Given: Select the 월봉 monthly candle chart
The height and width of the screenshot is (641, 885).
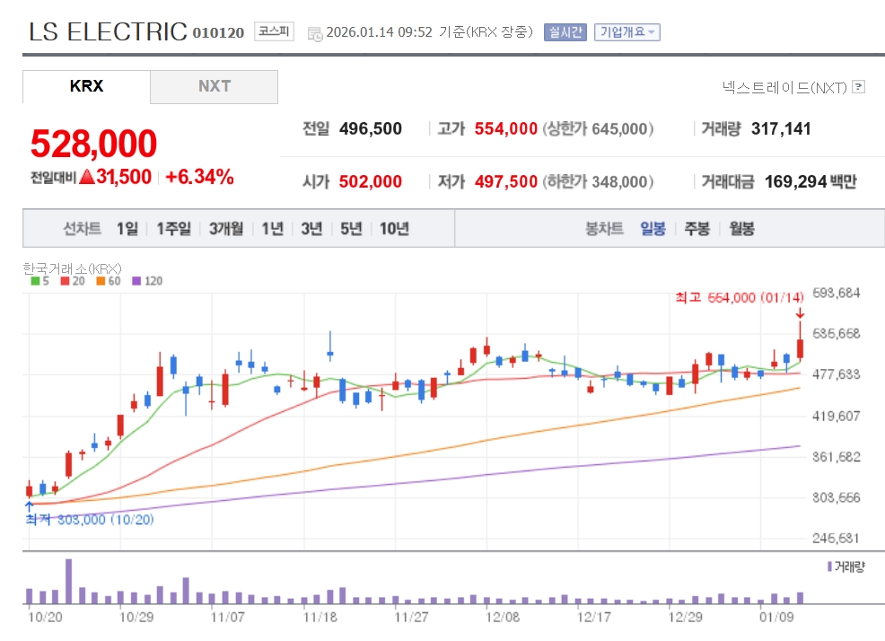Looking at the screenshot, I should coord(741,229).
